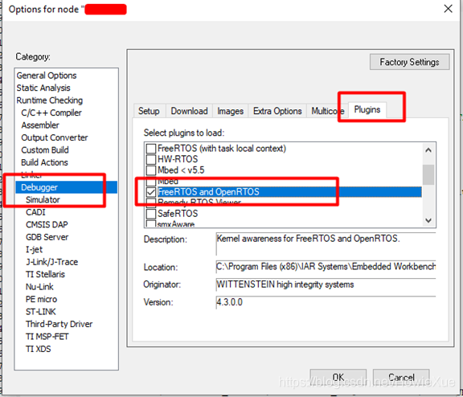The image size is (463, 397).
Task: Select CADI debugger driver
Action: point(35,212)
